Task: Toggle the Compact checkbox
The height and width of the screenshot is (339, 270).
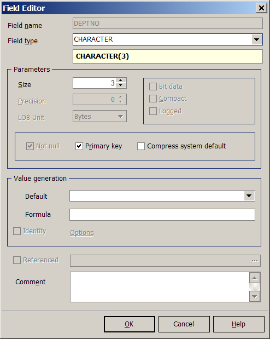Action: (153, 99)
